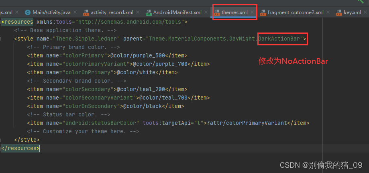Close the themes.xml tab

(252, 12)
